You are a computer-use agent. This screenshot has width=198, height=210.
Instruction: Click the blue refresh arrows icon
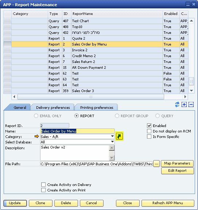177,104
